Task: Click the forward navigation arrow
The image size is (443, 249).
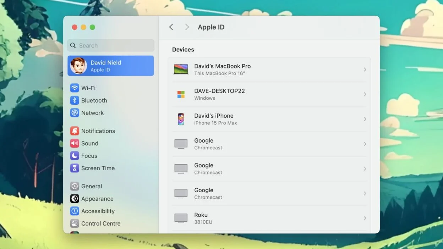Action: click(x=187, y=27)
